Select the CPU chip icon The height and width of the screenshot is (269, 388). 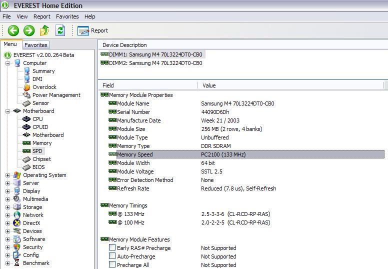click(26, 119)
